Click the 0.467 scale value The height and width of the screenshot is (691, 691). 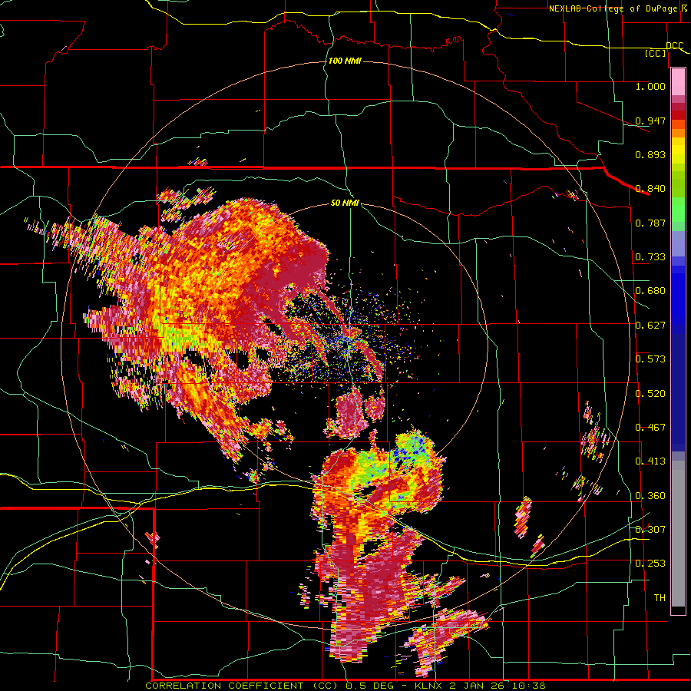coord(650,428)
